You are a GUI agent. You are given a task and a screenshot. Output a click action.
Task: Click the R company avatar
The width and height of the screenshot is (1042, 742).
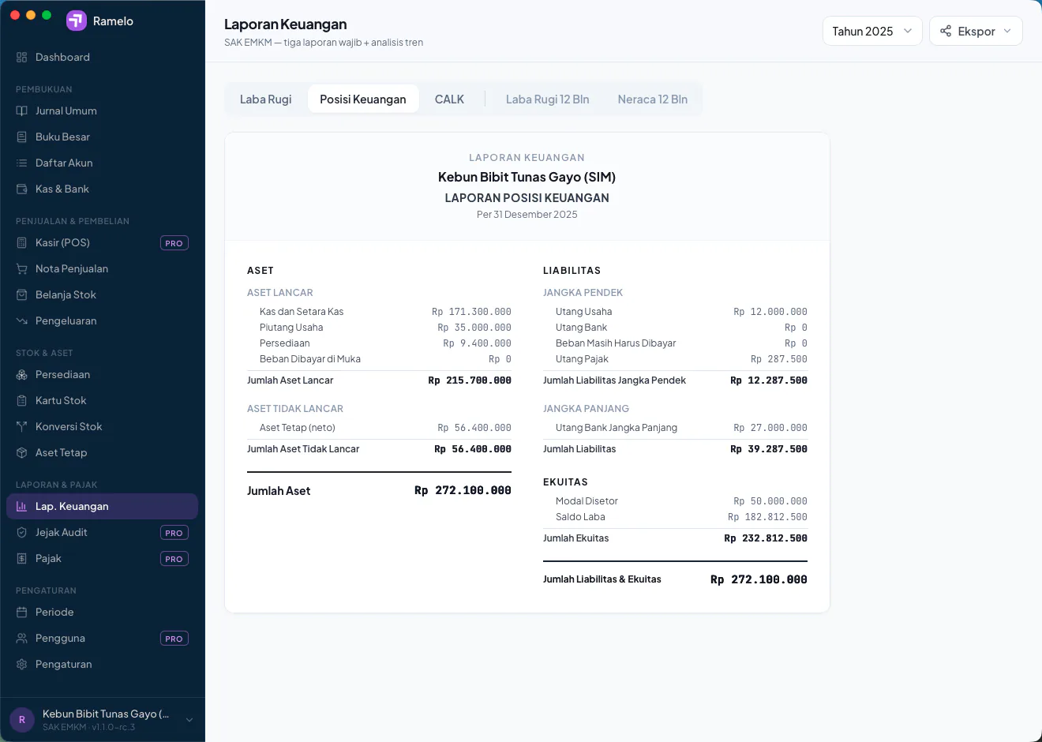22,720
